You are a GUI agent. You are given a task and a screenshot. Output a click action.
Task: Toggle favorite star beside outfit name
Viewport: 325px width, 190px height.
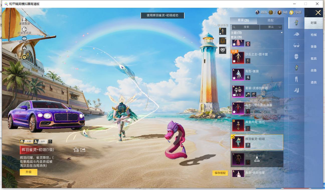pyautogui.click(x=76, y=150)
